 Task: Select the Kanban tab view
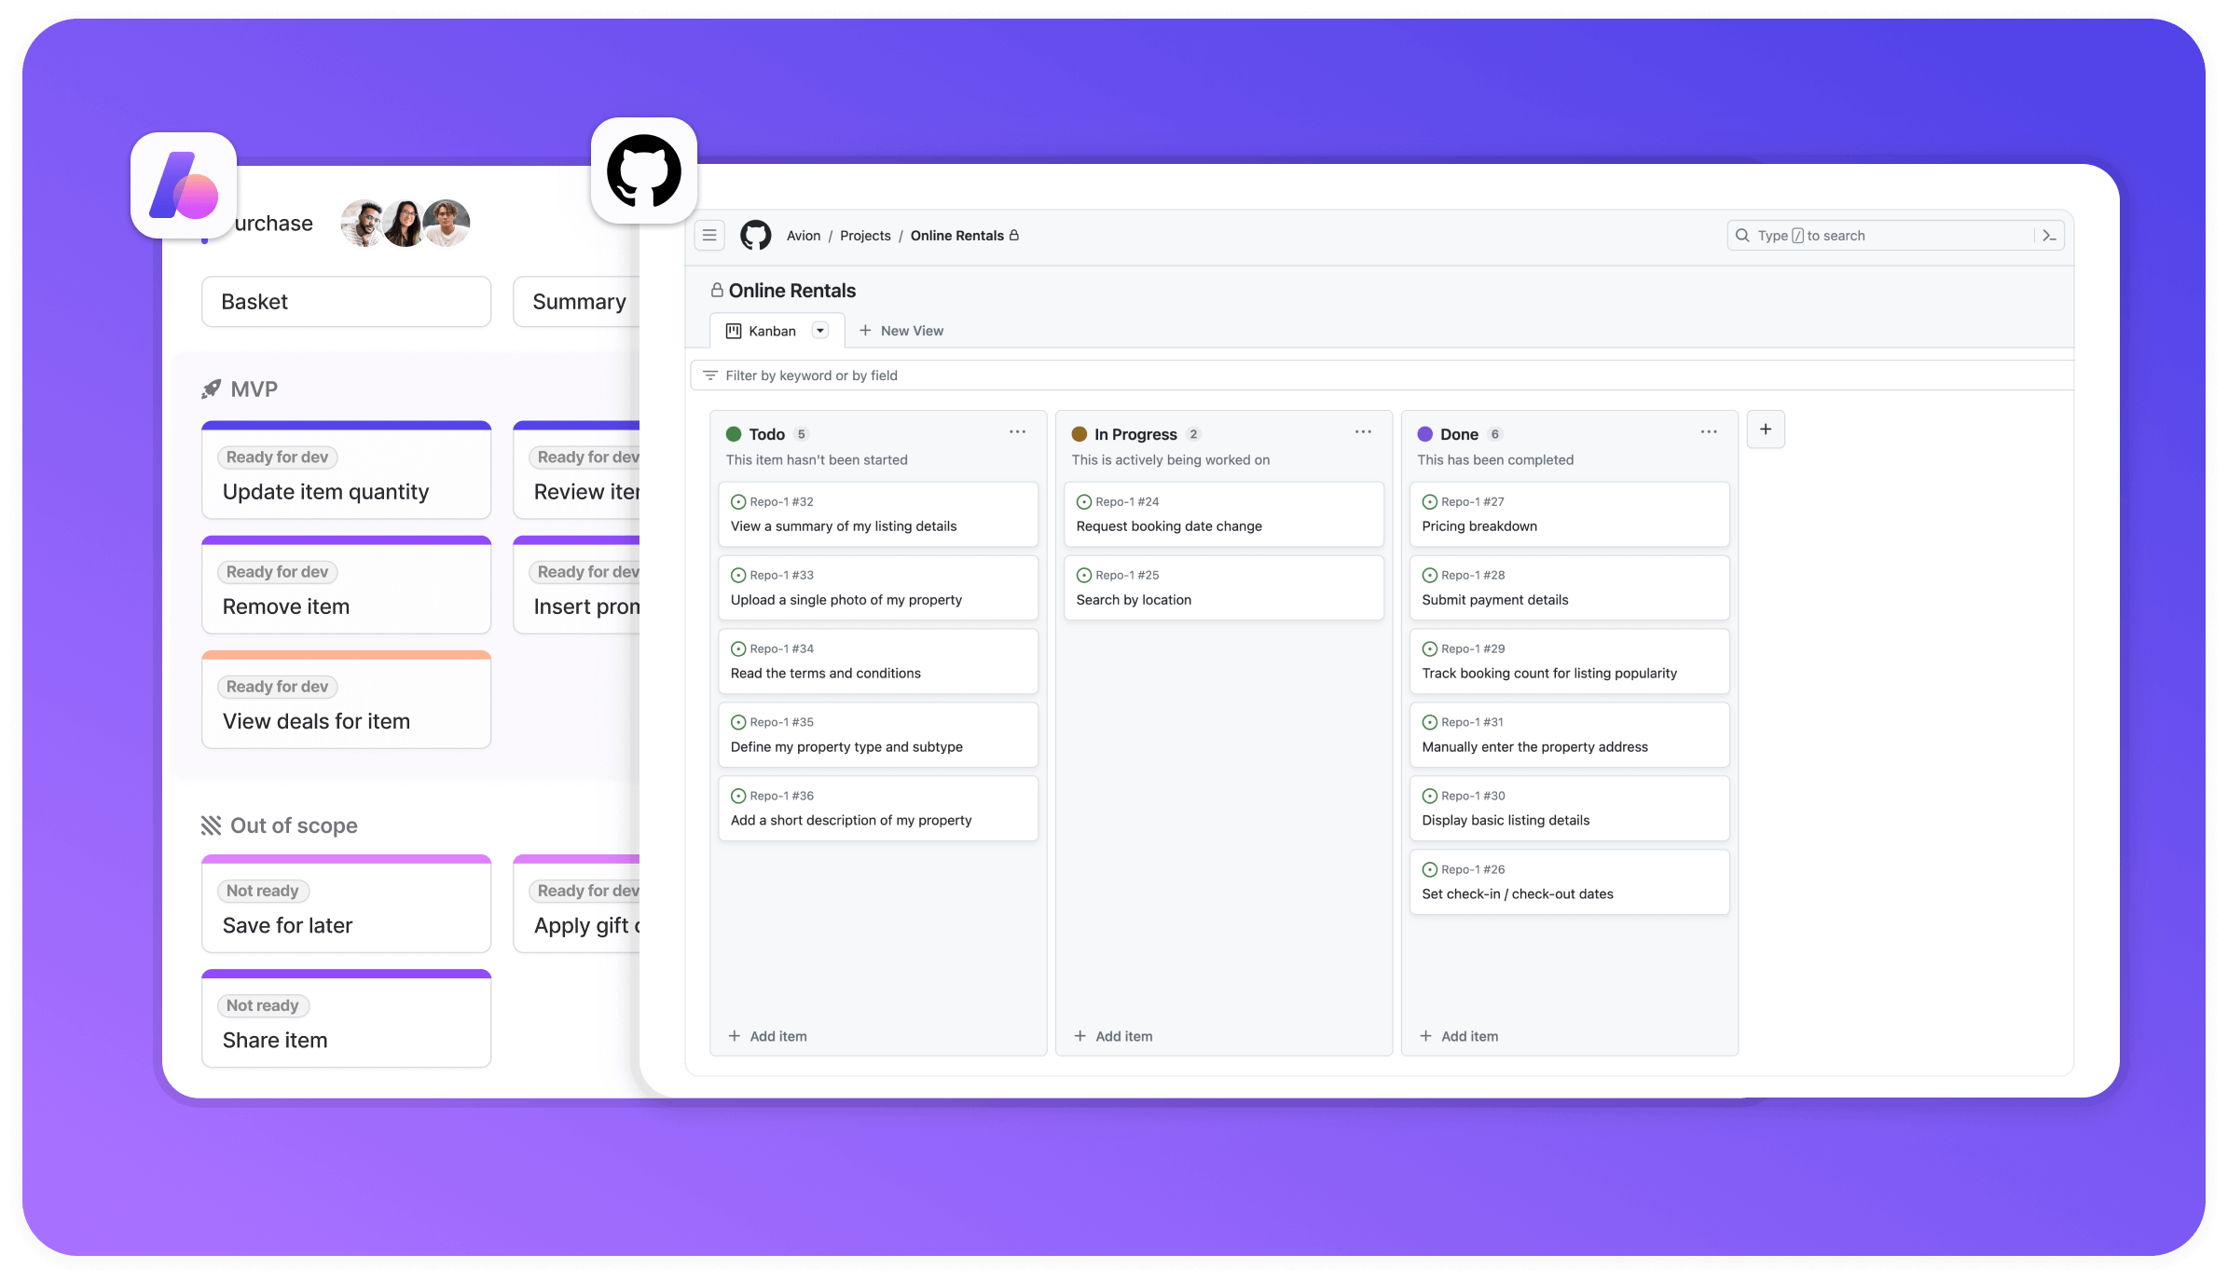770,329
